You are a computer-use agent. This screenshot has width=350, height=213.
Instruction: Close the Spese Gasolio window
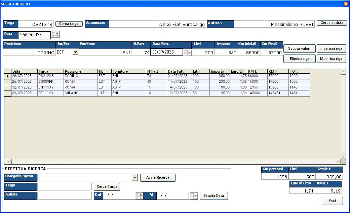[x=346, y=4]
